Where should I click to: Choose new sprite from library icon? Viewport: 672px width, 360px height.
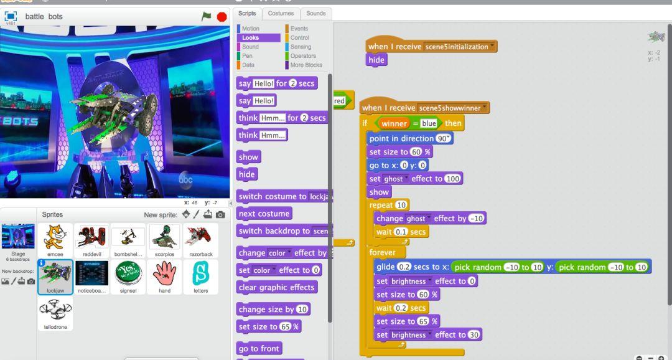click(186, 214)
